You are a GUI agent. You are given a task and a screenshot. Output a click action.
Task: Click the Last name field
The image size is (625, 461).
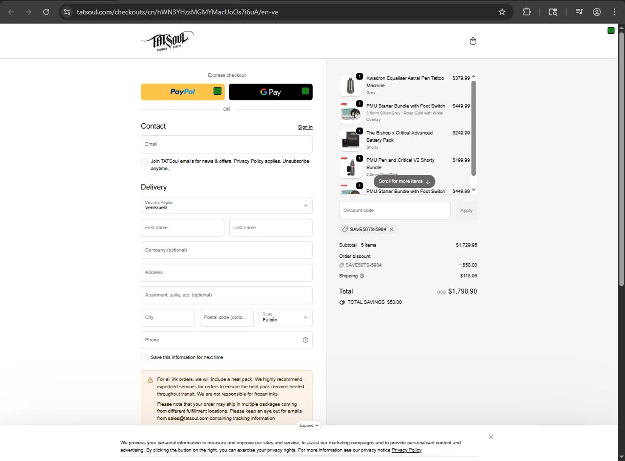pyautogui.click(x=271, y=228)
